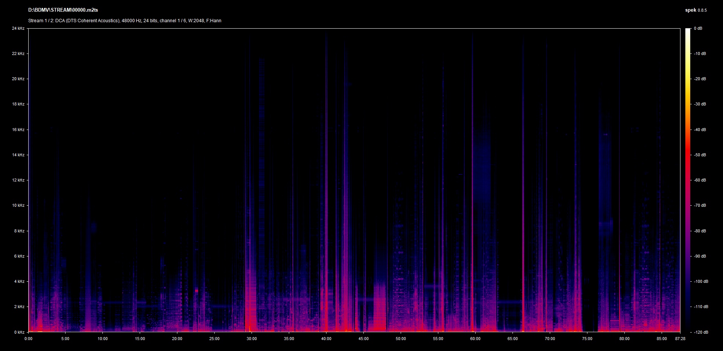Click the -120 dB label on the legend
The width and height of the screenshot is (723, 351).
701,332
